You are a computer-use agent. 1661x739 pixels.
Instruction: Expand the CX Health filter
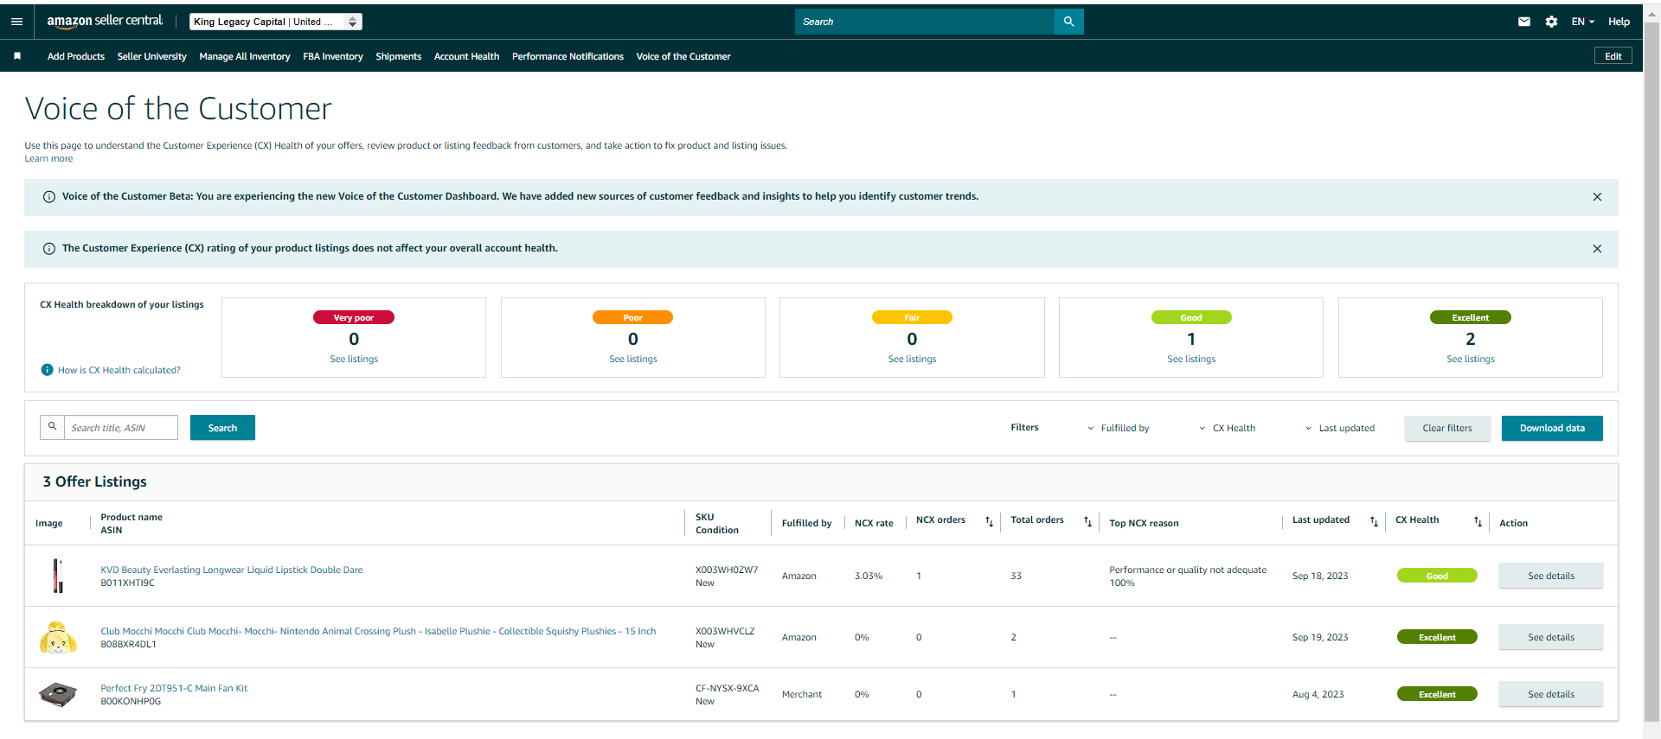(1227, 428)
